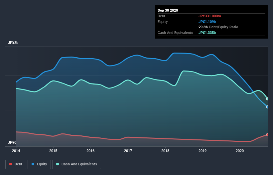The image size is (273, 175).
Task: Toggle the Equity legend button
Action: point(39,164)
